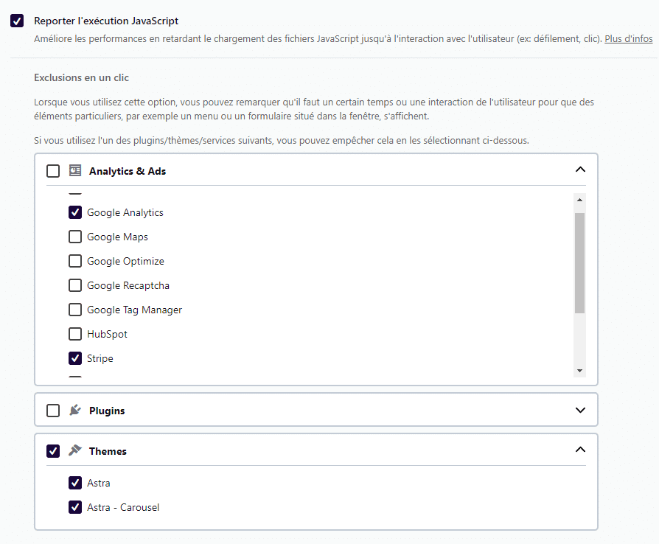Select the HubSpot checkbox
659x544 pixels.
75,334
